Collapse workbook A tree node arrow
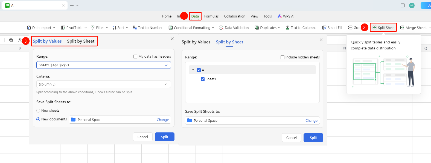The width and height of the screenshot is (431, 163). tap(193, 70)
